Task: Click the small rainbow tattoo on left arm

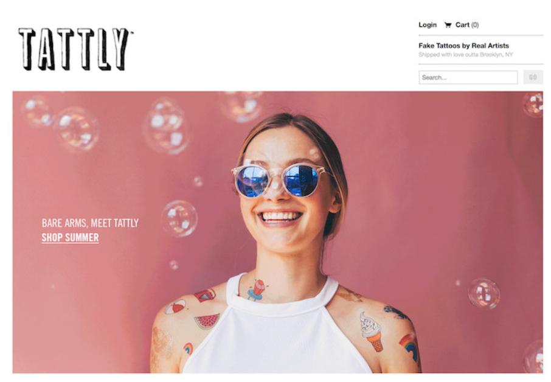Action: (188, 349)
